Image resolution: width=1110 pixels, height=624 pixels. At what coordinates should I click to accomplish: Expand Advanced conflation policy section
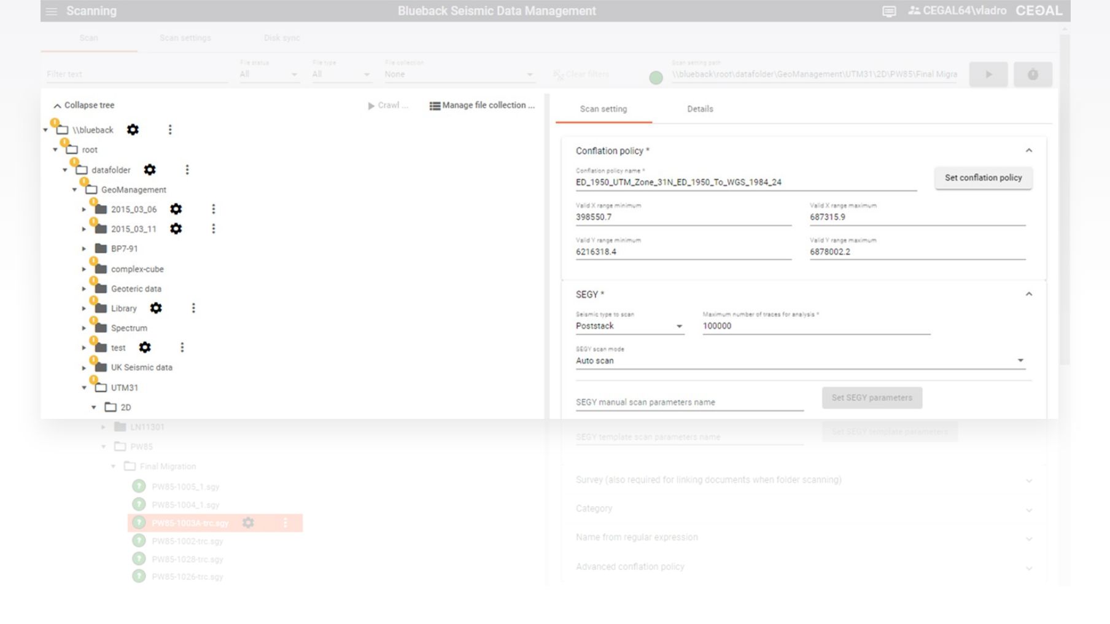[1029, 567]
